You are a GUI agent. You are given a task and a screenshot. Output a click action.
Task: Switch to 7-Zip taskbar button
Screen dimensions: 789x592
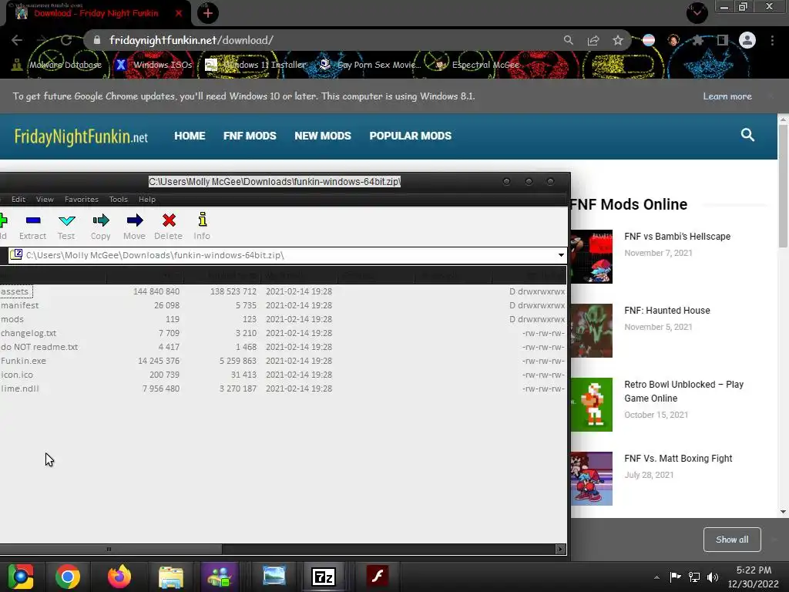[324, 577]
